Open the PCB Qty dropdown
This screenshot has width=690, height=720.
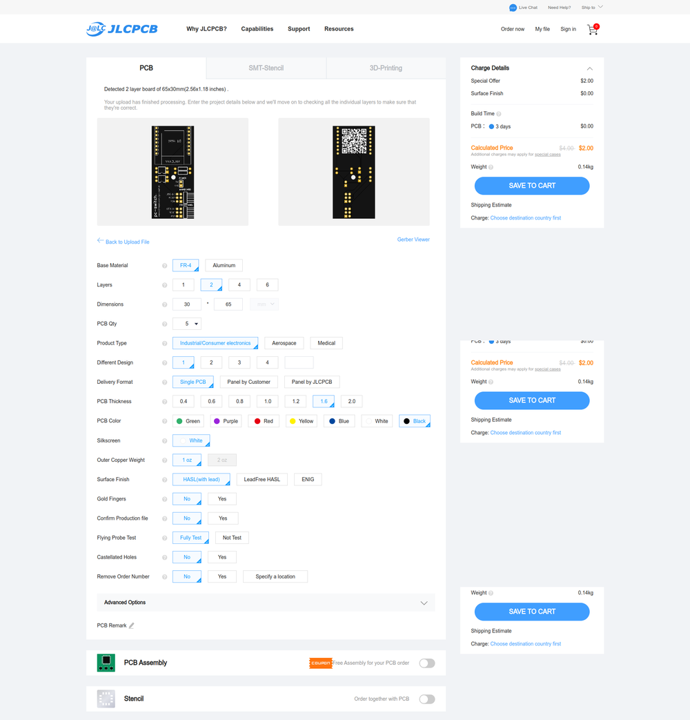(187, 324)
